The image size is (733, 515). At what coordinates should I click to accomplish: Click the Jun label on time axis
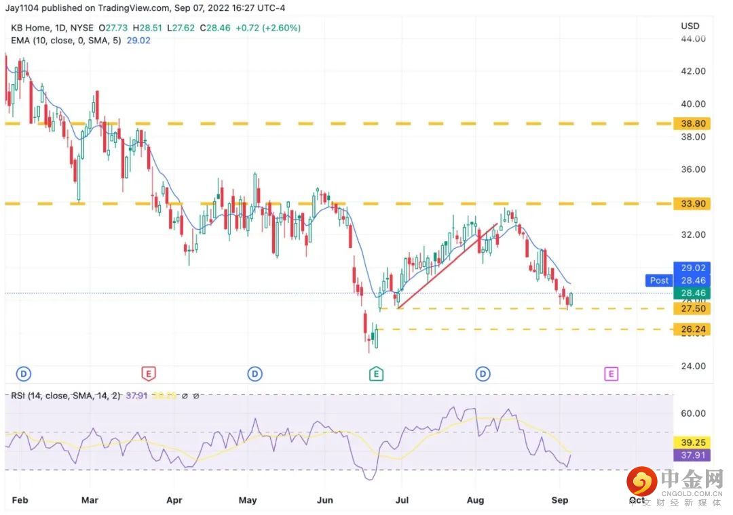click(x=325, y=500)
